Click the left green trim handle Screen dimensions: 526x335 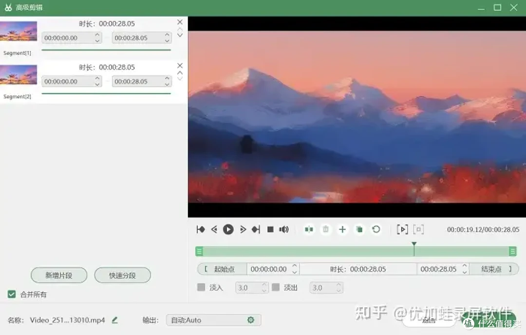pos(199,251)
